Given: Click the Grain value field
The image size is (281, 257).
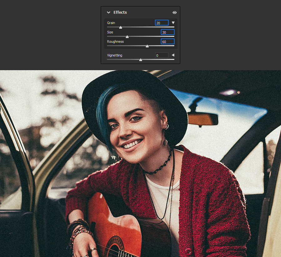Looking at the screenshot, I should point(162,23).
